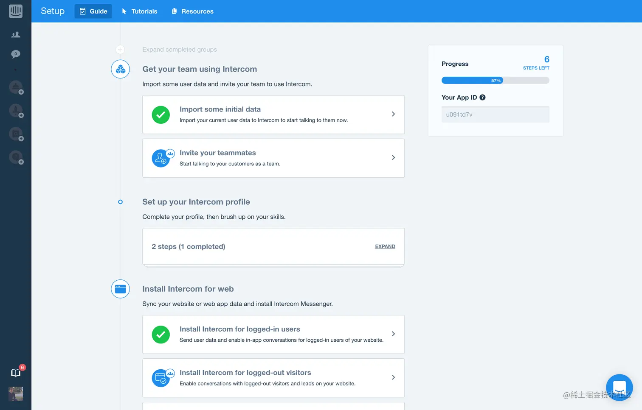Expand the Invite your teammates step
This screenshot has height=410, width=642.
pyautogui.click(x=393, y=157)
